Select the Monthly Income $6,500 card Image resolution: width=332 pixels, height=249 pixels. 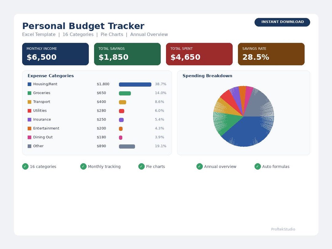(55, 54)
